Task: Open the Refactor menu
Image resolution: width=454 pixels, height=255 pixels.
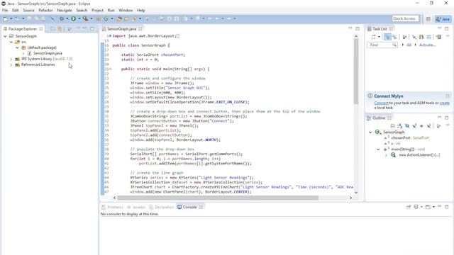Action: pyautogui.click(x=45, y=10)
